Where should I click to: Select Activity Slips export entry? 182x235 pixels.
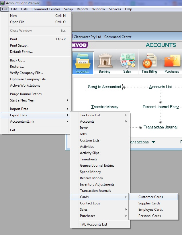100,153
